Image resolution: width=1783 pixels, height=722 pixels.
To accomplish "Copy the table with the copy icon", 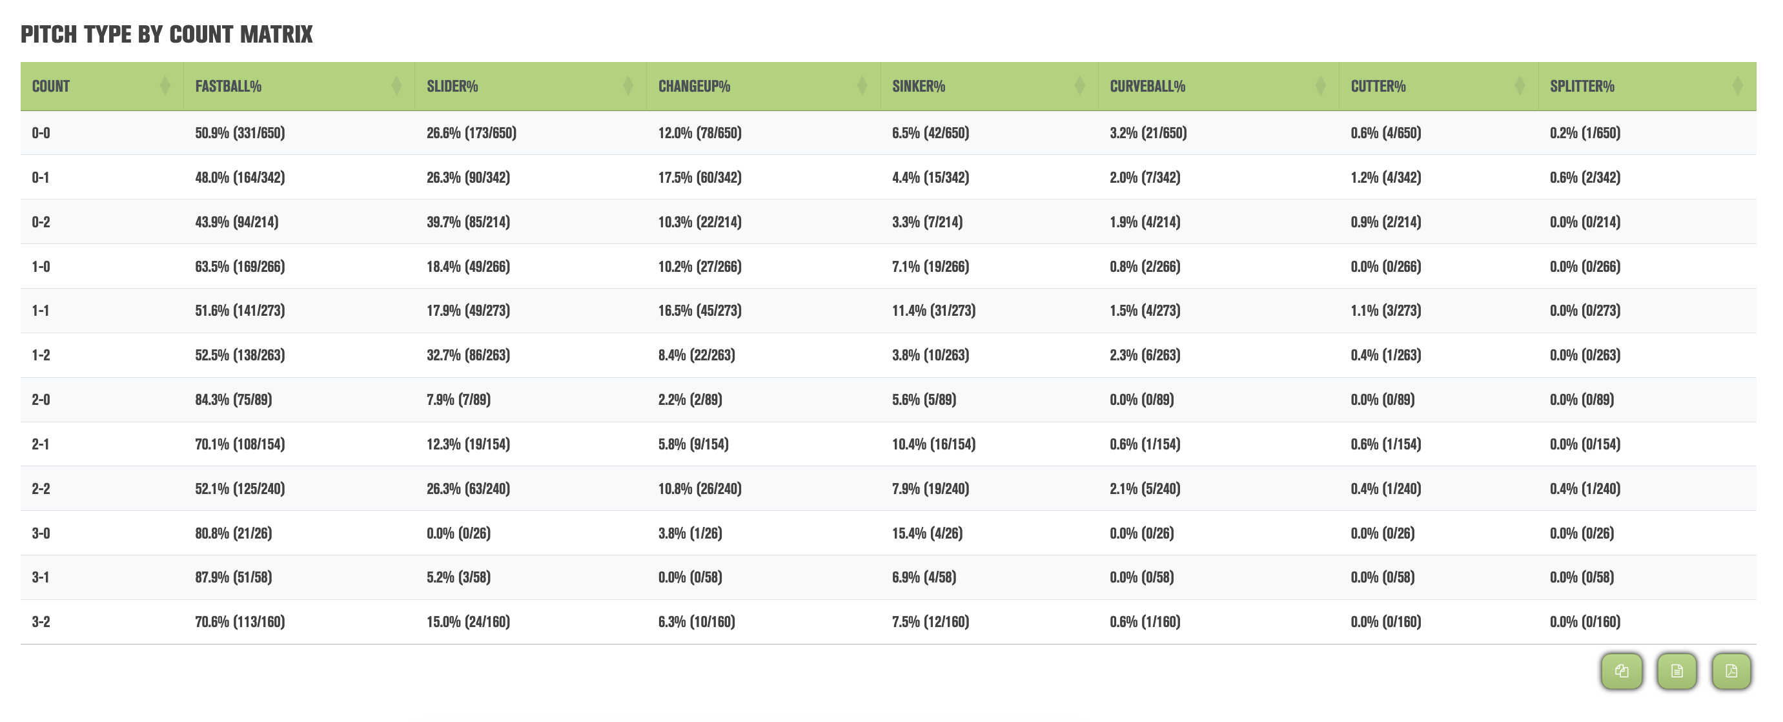I will click(x=1621, y=671).
